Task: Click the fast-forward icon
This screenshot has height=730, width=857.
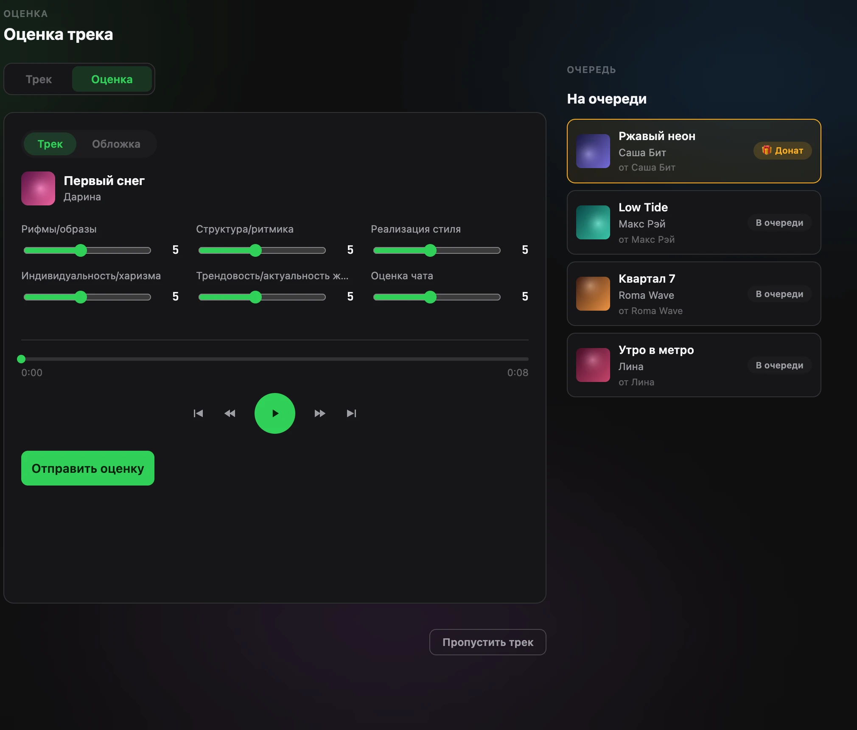Action: 320,413
